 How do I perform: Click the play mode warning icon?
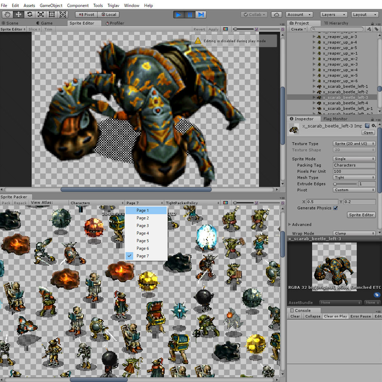(198, 41)
